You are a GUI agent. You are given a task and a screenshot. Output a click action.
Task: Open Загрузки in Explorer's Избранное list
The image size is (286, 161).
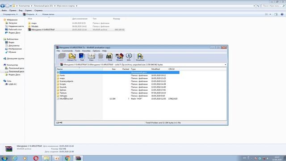coord(13,23)
